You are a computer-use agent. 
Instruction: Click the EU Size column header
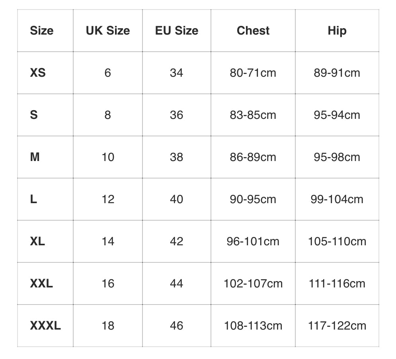point(177,31)
